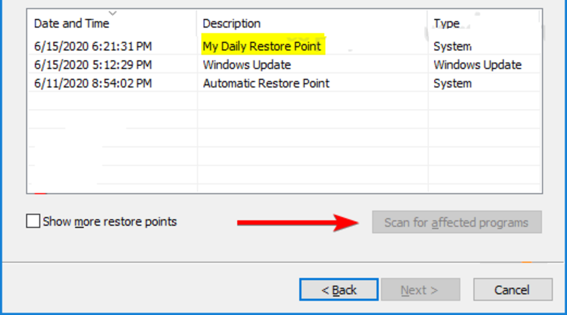The height and width of the screenshot is (315, 567).
Task: Go back with the Back button
Action: (x=339, y=289)
